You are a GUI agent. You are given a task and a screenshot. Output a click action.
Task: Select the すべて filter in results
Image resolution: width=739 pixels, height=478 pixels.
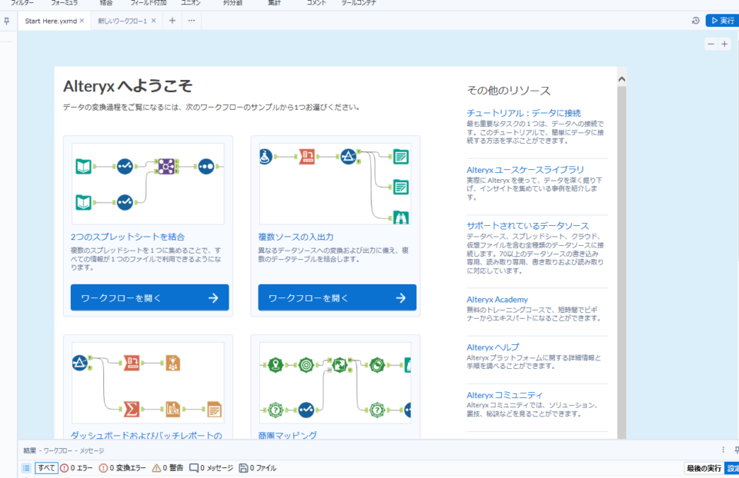[46, 468]
